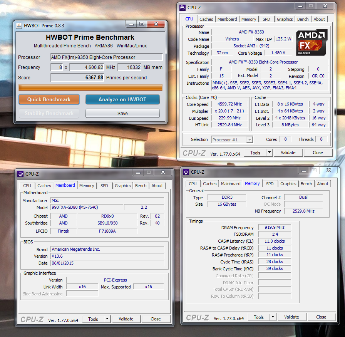The width and height of the screenshot is (345, 337).
Task: Click motherboard model 990FXA-GD80 text
Action: pos(75,207)
